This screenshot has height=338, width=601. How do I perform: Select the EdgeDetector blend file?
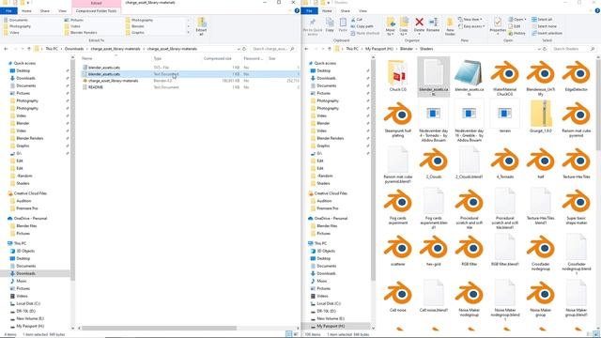[x=576, y=76]
